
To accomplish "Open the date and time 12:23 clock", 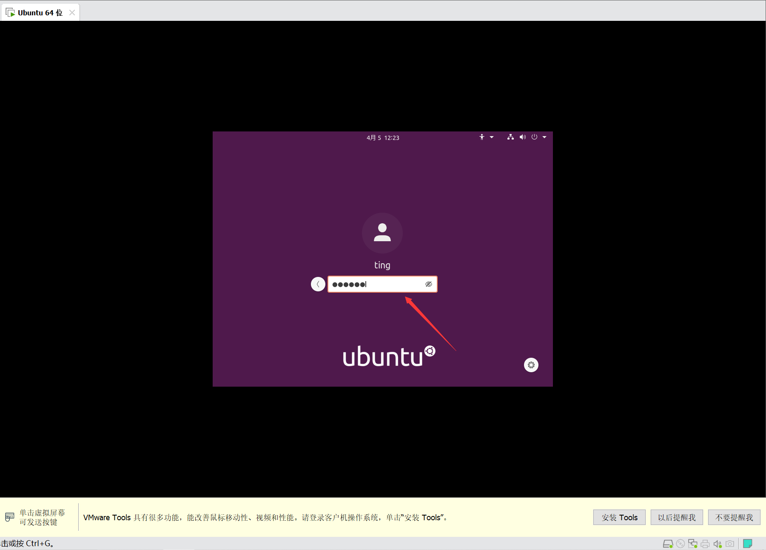I will click(383, 138).
